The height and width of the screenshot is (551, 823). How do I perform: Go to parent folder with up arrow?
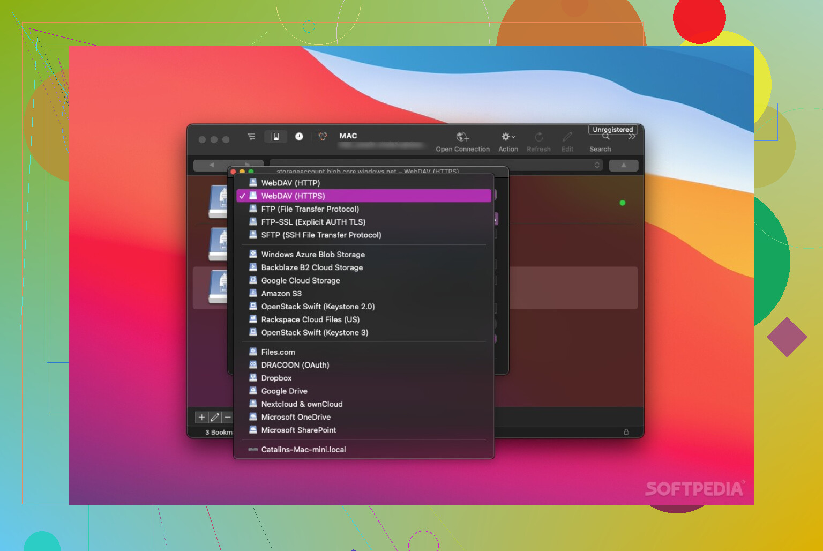623,165
